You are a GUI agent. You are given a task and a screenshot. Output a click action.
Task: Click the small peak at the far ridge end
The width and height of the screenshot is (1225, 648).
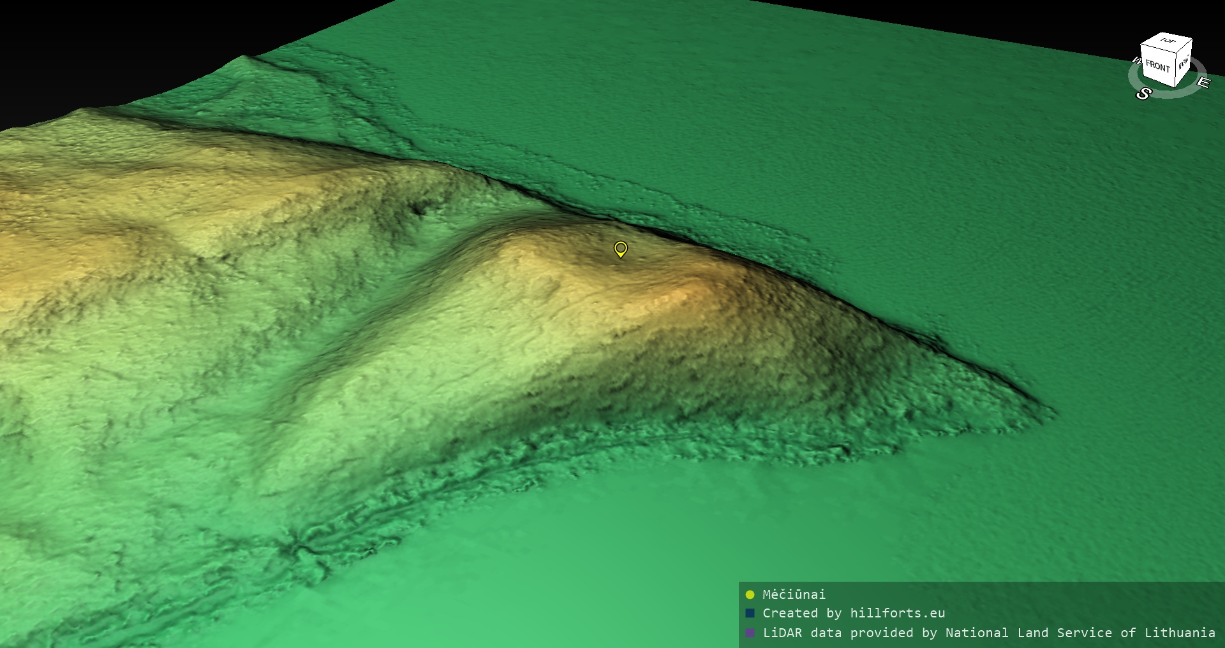[248, 59]
